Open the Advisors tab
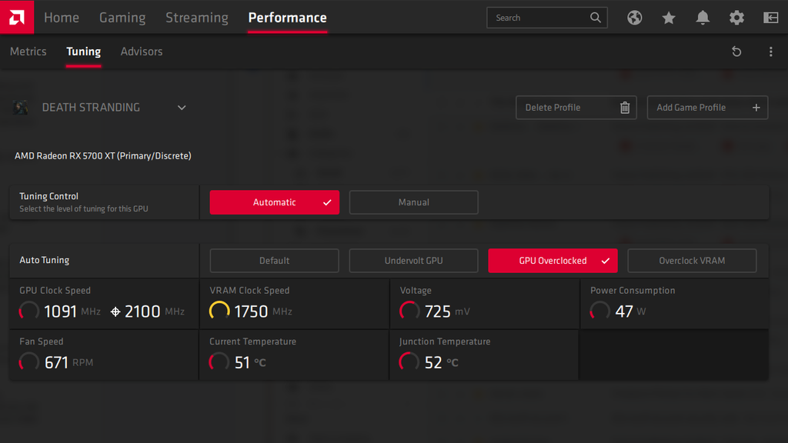Viewport: 788px width, 443px height. [x=142, y=52]
